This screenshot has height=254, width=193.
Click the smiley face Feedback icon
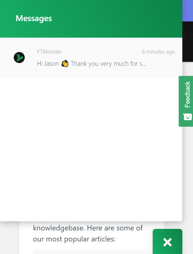coord(188,117)
